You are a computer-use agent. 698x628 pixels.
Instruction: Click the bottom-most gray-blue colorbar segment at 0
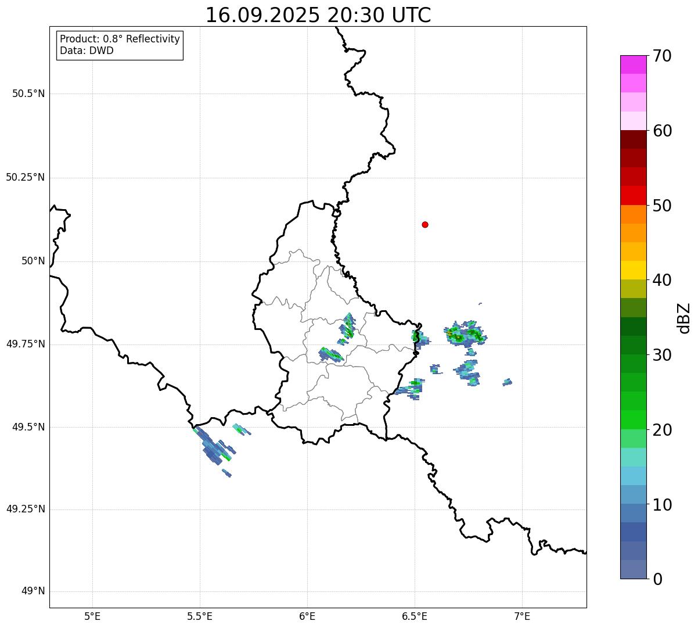pos(633,569)
